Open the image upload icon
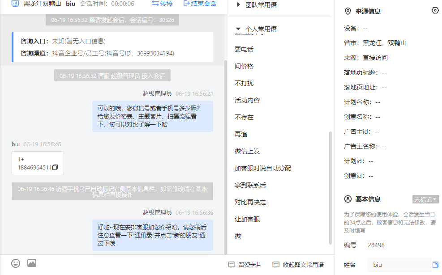This screenshot has width=442, height=275. pyautogui.click(x=32, y=263)
